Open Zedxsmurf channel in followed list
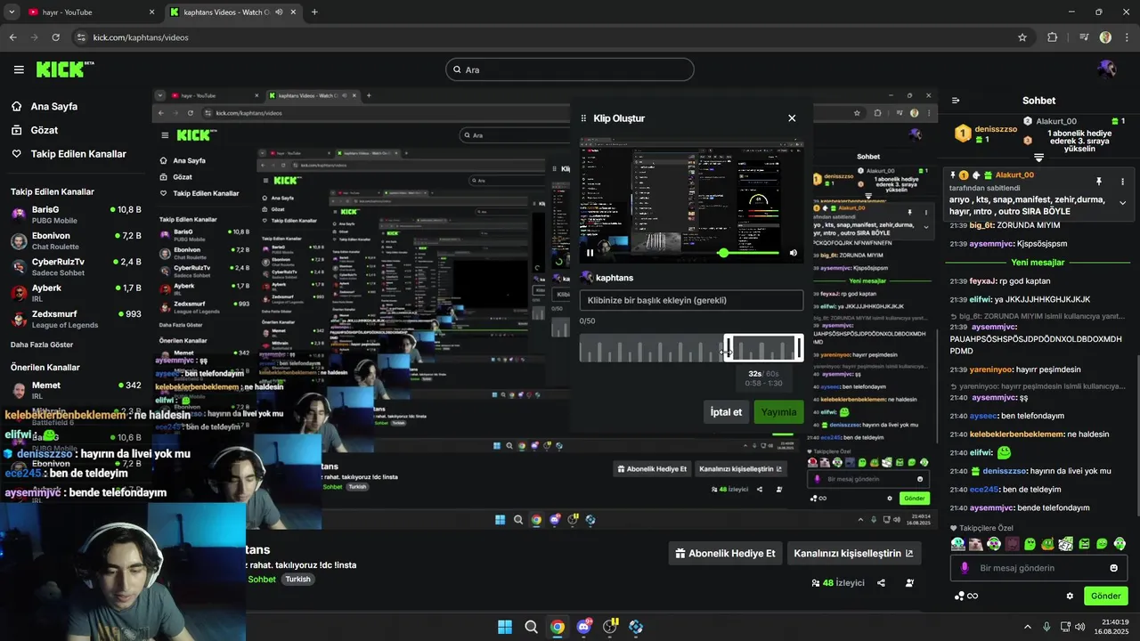 [75, 319]
